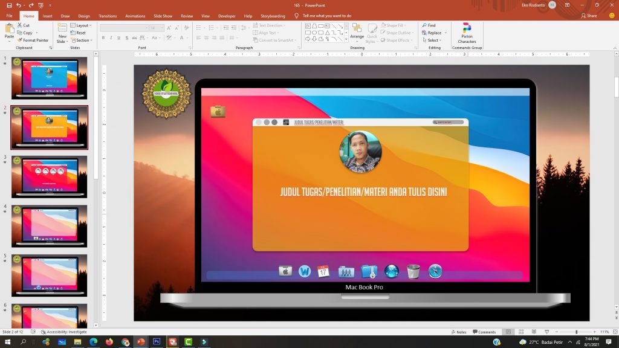Click the Eko Risdianto account name
Image resolution: width=619 pixels, height=348 pixels.
point(533,5)
